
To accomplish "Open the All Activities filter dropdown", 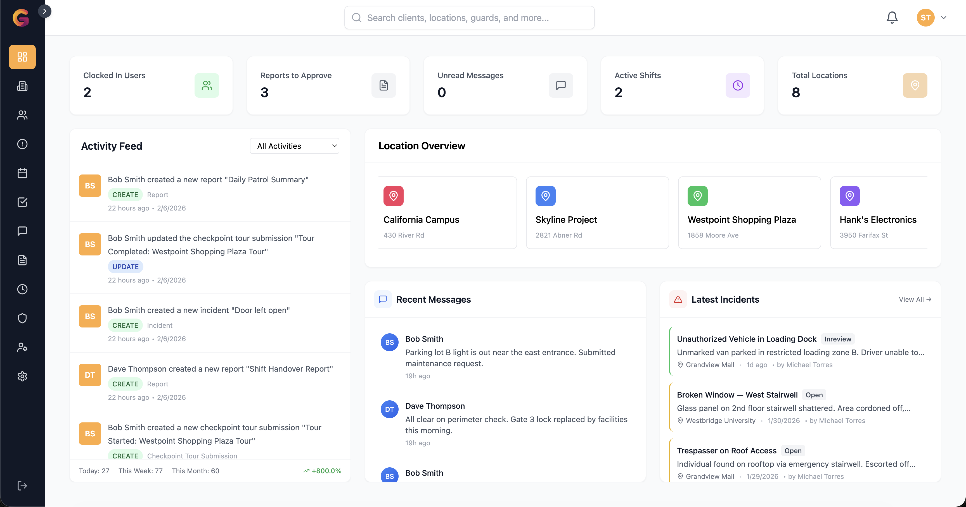I will tap(295, 146).
